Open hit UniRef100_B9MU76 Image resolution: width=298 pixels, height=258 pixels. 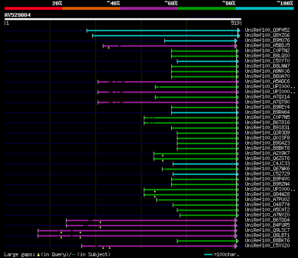click(267, 41)
